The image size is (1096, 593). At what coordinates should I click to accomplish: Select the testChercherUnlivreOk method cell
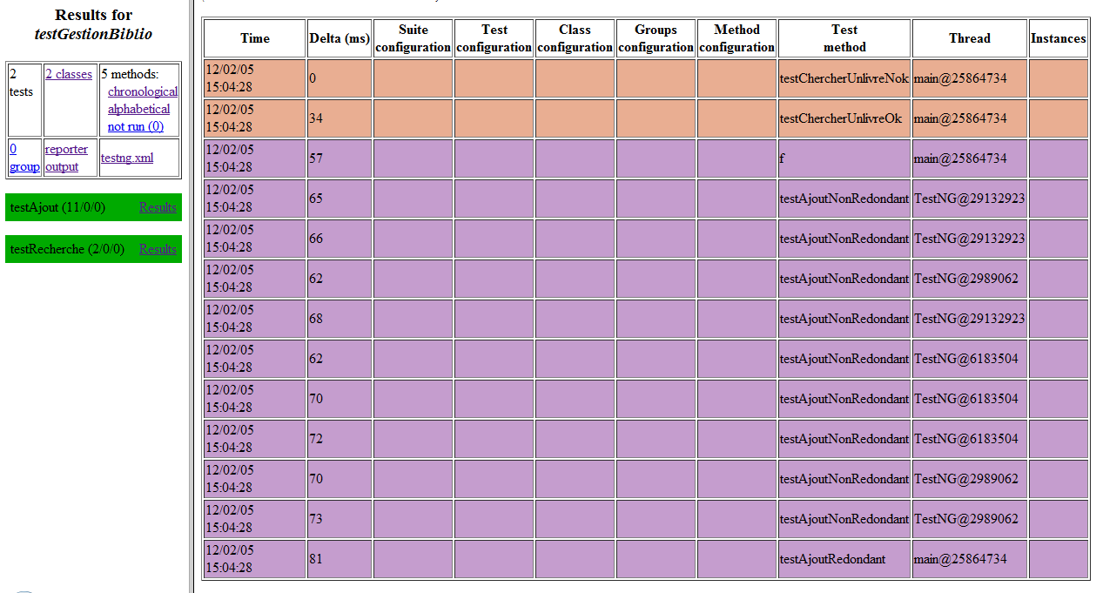(x=840, y=118)
